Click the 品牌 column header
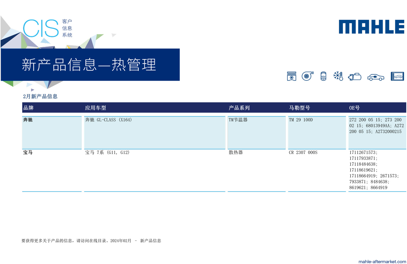This screenshot has width=407, height=264. pos(28,108)
